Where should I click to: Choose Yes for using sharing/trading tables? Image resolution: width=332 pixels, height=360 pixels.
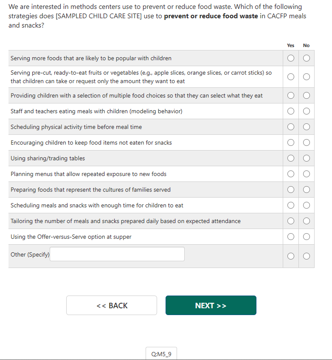[291, 159]
